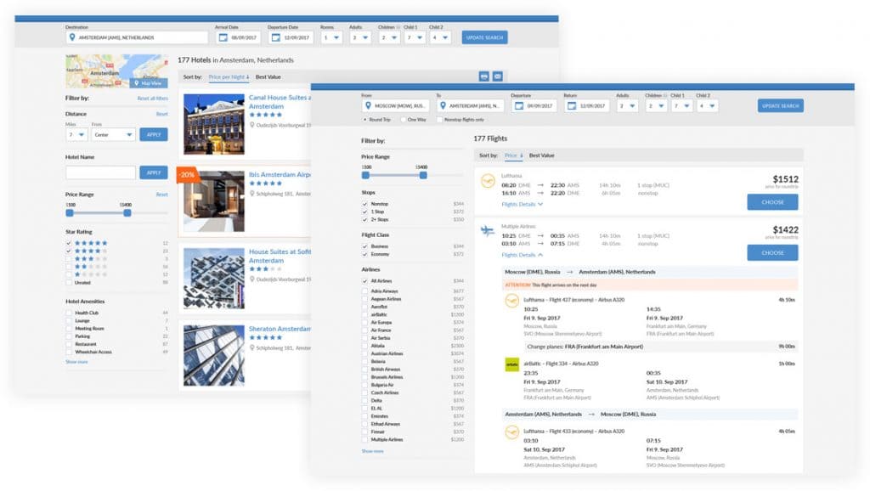Enable the Nonstop flights only checkbox
The image size is (870, 491).
coord(439,118)
